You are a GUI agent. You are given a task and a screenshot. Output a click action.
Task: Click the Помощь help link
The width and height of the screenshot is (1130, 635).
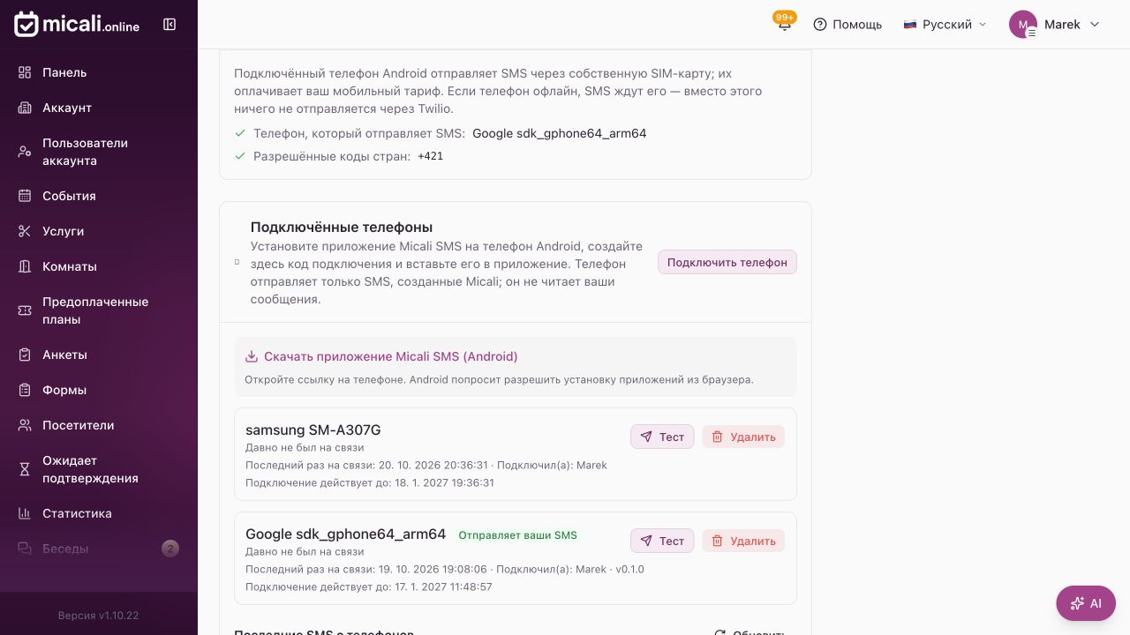(x=847, y=25)
